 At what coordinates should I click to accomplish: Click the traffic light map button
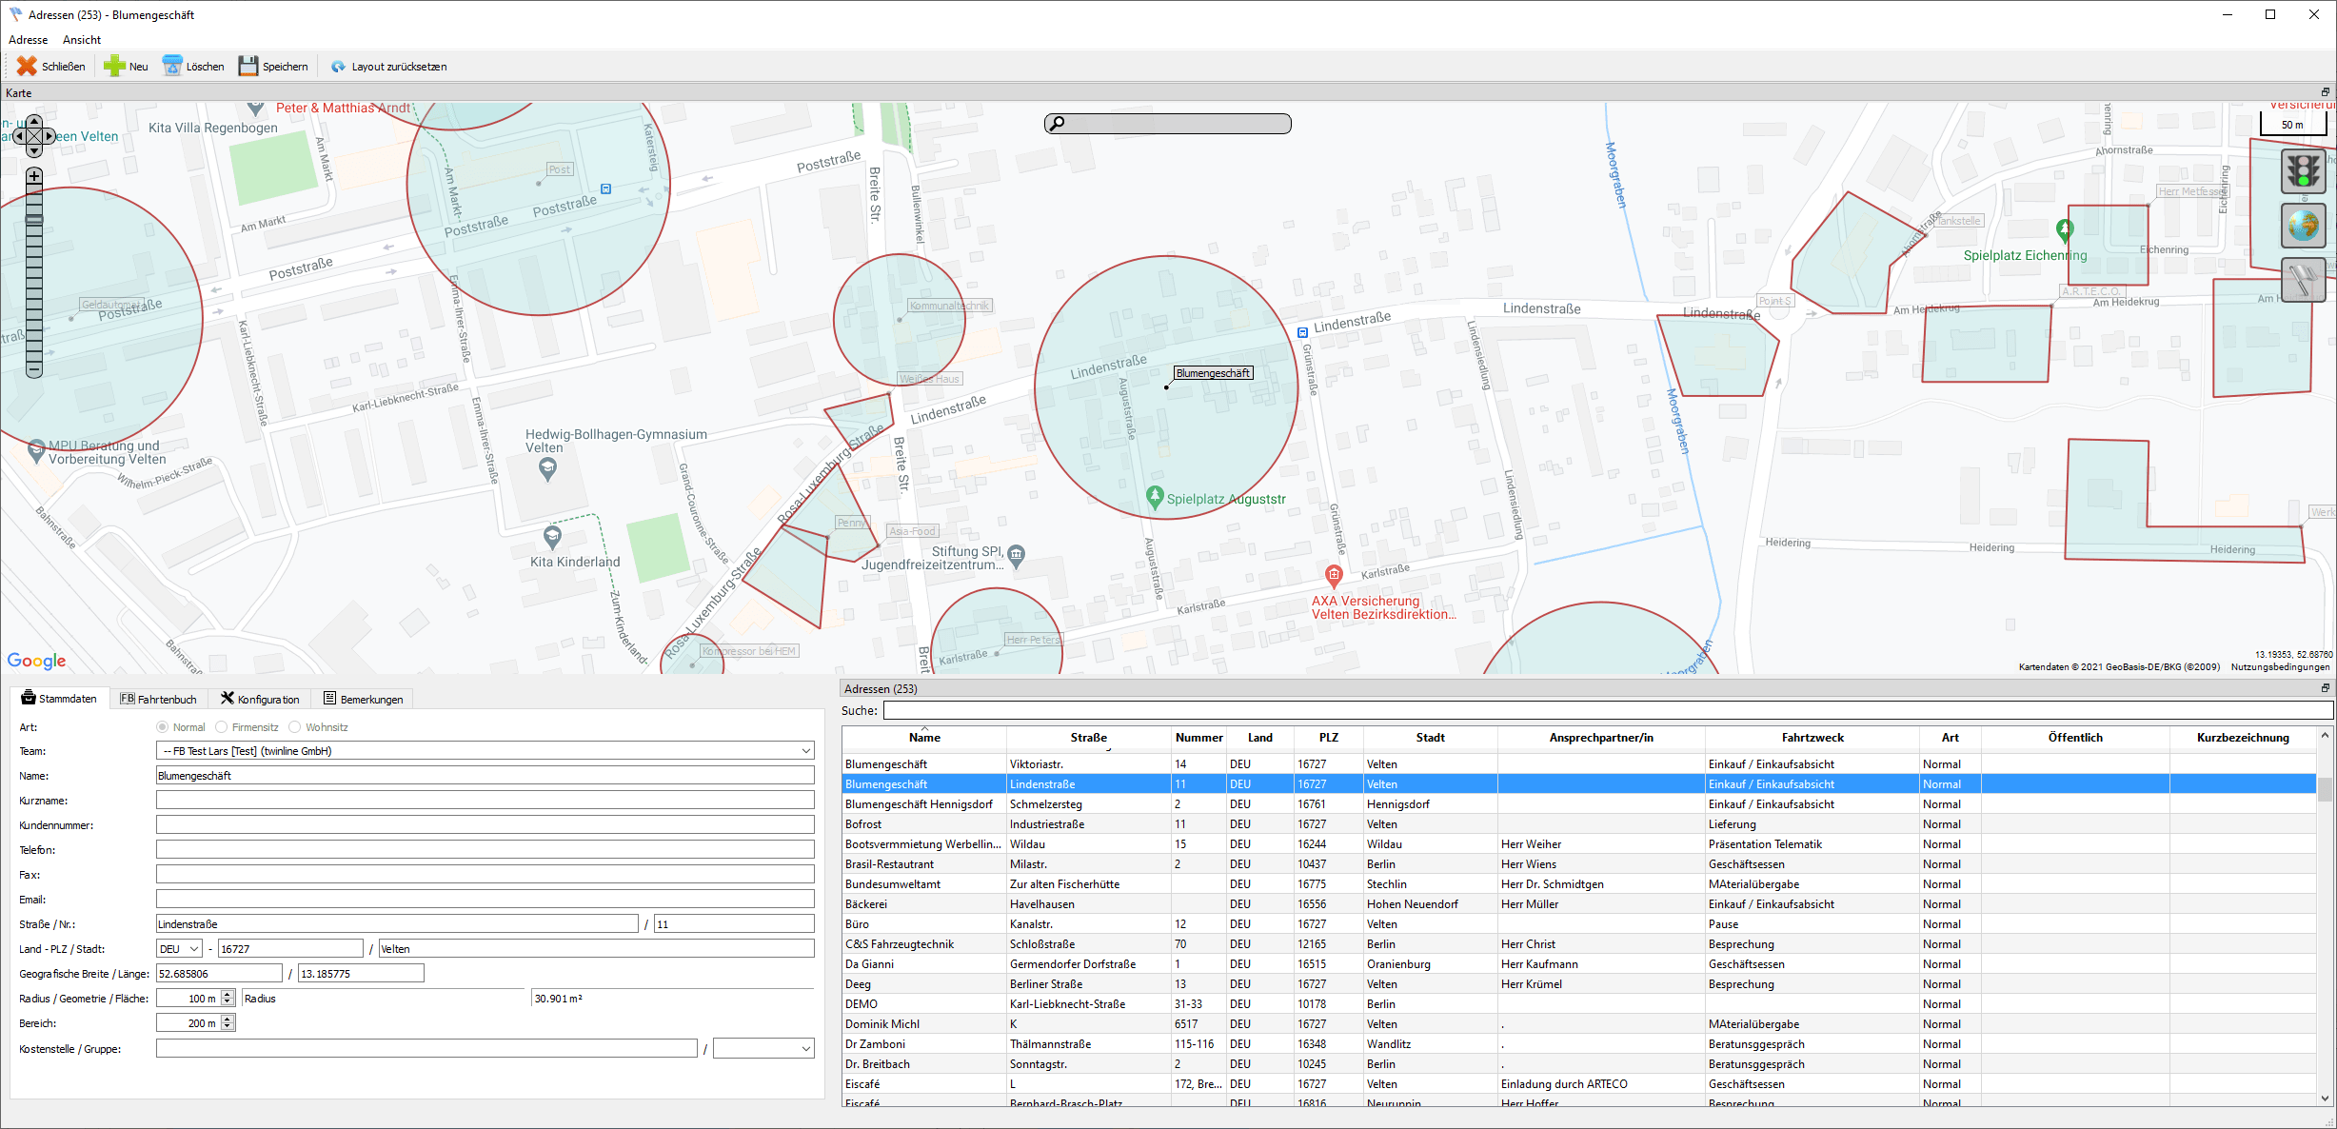click(2303, 171)
